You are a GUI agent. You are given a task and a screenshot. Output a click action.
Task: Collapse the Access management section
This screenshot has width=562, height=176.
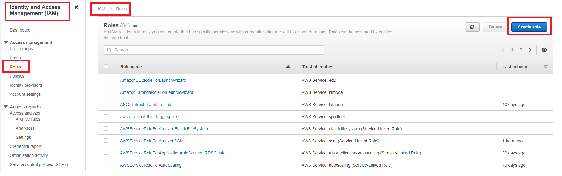coord(6,42)
